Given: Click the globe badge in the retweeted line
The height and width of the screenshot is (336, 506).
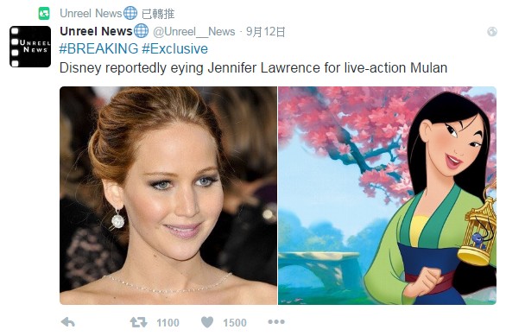Looking at the screenshot, I should (130, 13).
